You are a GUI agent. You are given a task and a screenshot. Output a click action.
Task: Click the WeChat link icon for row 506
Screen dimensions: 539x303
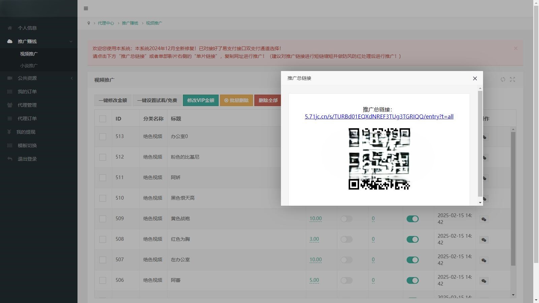(x=484, y=281)
